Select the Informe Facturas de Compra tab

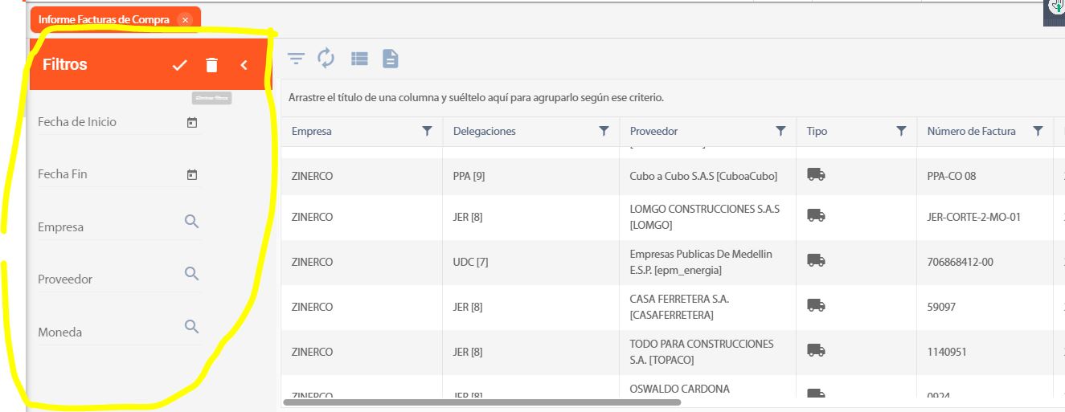[104, 19]
